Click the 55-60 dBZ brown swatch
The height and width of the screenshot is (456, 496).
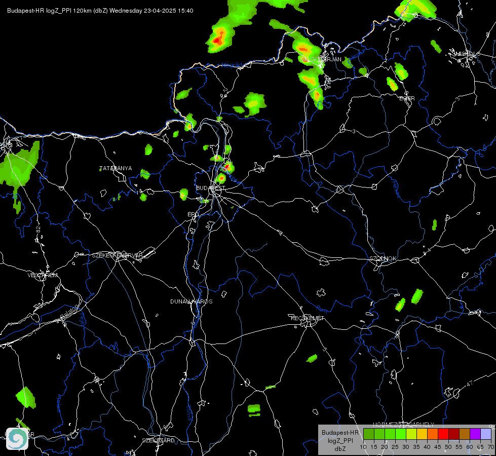(x=465, y=434)
